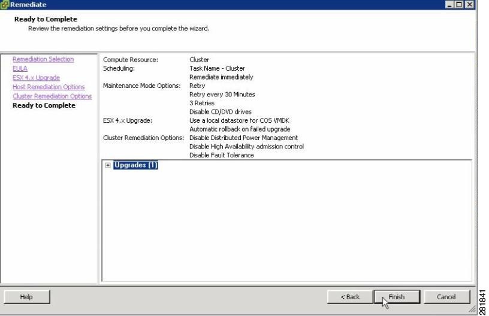Minimize the Remediate window

[x=449, y=5]
